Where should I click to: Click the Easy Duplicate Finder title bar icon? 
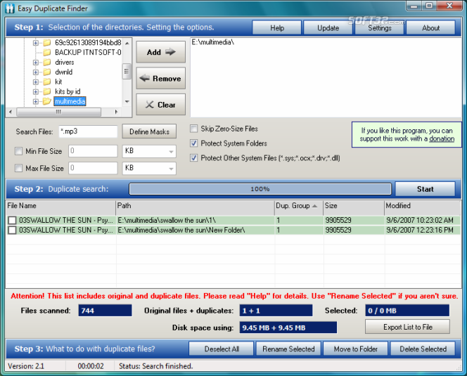click(10, 8)
